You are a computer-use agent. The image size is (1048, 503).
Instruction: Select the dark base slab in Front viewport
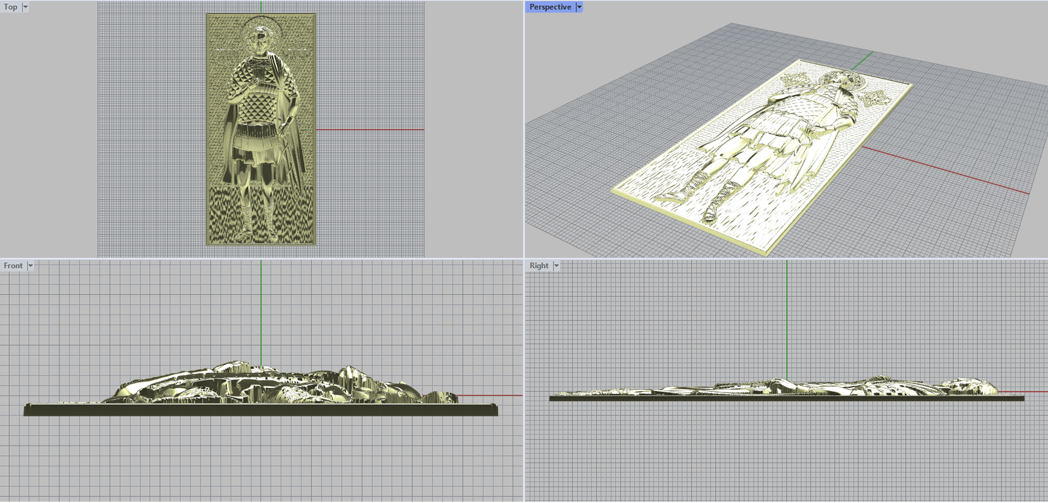click(x=261, y=410)
